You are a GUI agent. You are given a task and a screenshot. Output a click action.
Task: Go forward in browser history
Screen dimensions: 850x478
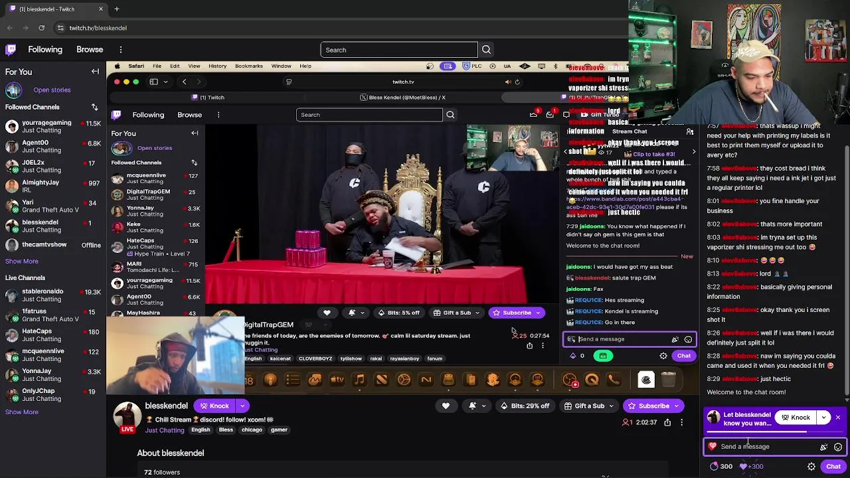point(26,28)
